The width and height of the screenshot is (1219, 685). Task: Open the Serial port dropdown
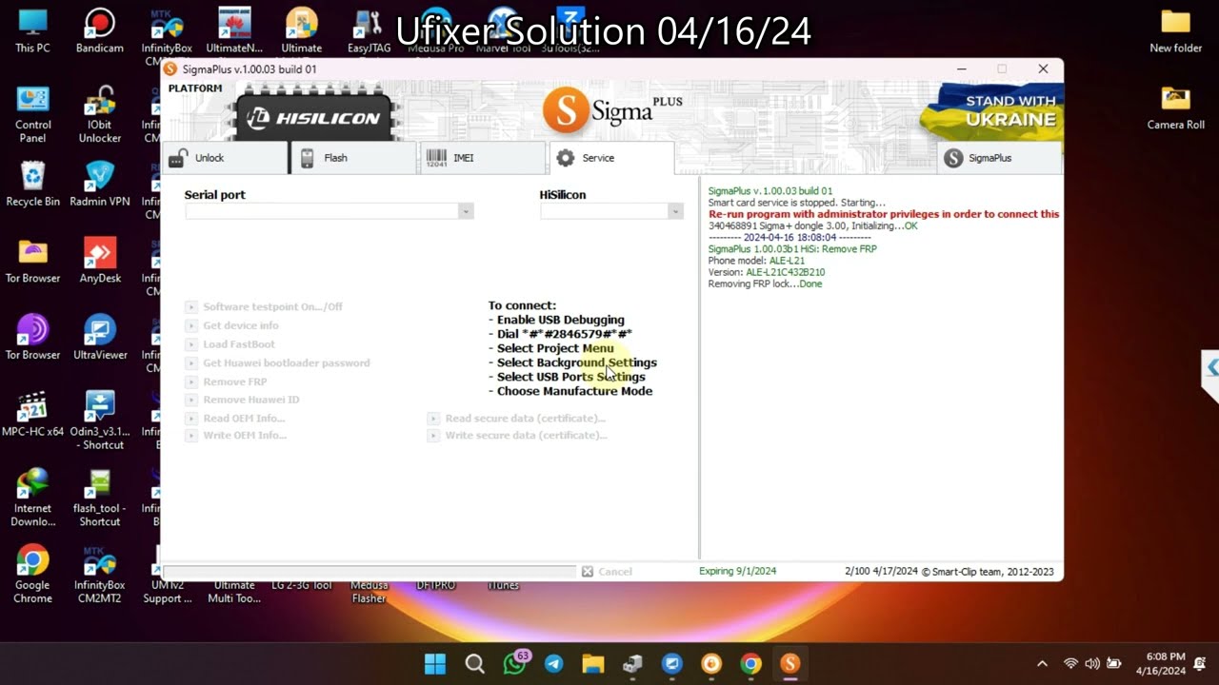pos(466,211)
